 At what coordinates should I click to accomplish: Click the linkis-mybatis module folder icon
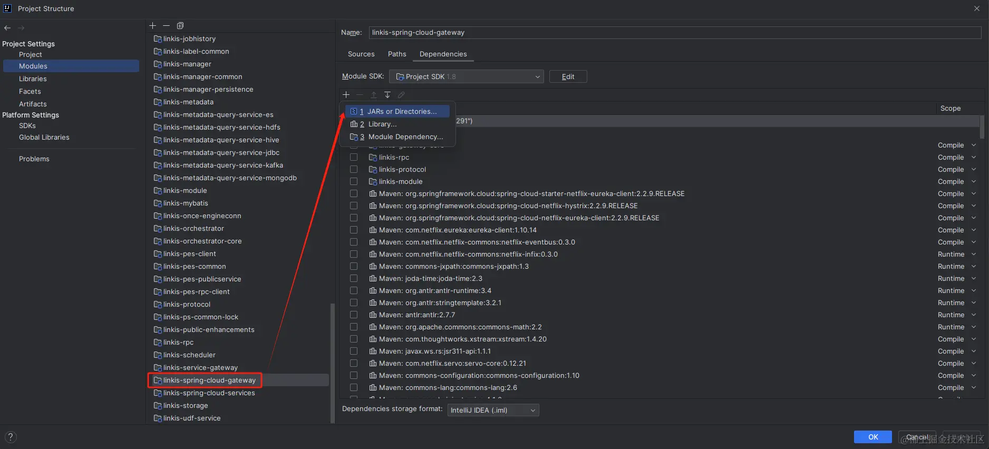(158, 203)
